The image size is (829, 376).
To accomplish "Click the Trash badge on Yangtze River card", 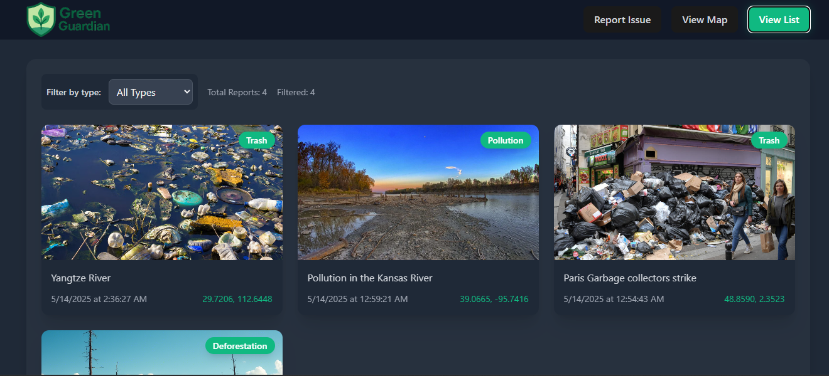I will pyautogui.click(x=256, y=140).
